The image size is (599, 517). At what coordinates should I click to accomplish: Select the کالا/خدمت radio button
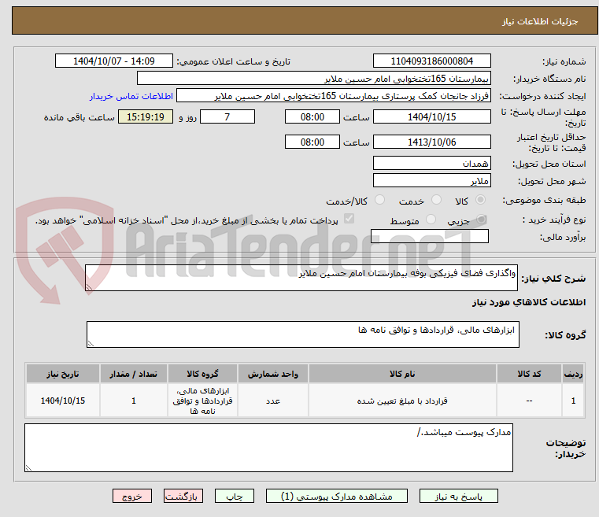pos(379,200)
